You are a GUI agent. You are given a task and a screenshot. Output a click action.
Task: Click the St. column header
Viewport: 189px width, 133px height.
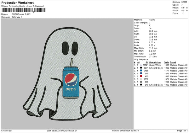pyautogui.click(x=147, y=62)
